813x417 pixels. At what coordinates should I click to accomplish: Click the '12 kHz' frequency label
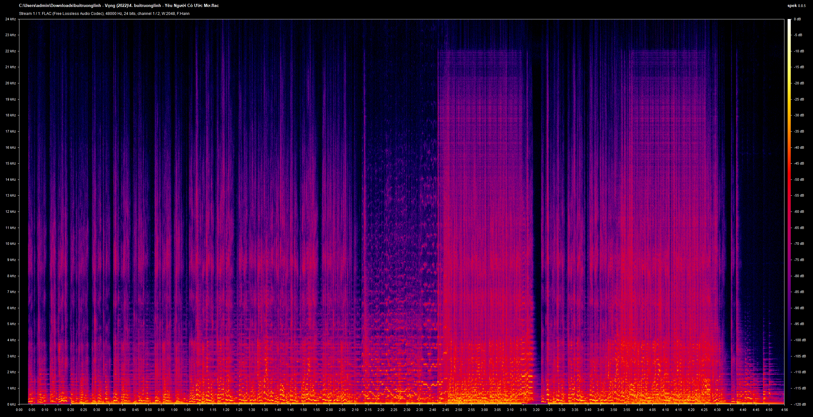(x=10, y=212)
